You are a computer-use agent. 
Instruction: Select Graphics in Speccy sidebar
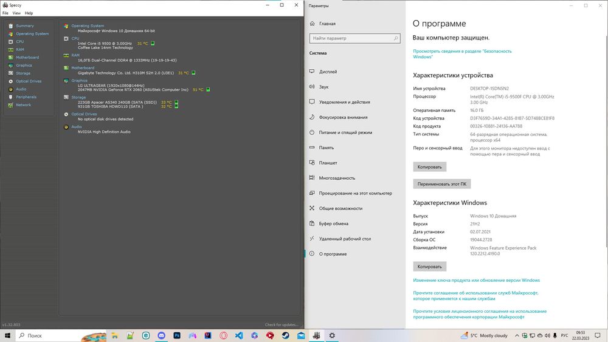click(x=24, y=66)
